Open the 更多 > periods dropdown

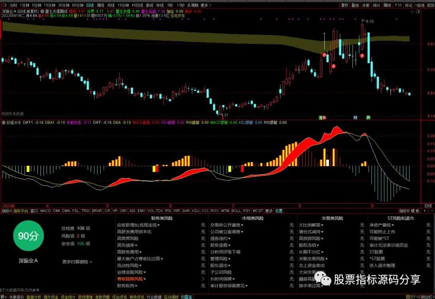(x=205, y=5)
